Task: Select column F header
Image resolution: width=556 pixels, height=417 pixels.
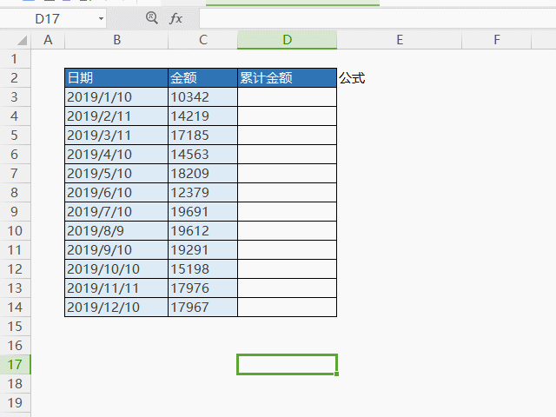Action: [496, 40]
